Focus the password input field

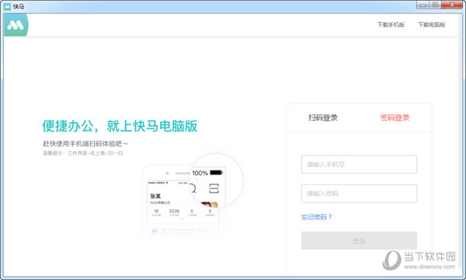[x=359, y=194]
